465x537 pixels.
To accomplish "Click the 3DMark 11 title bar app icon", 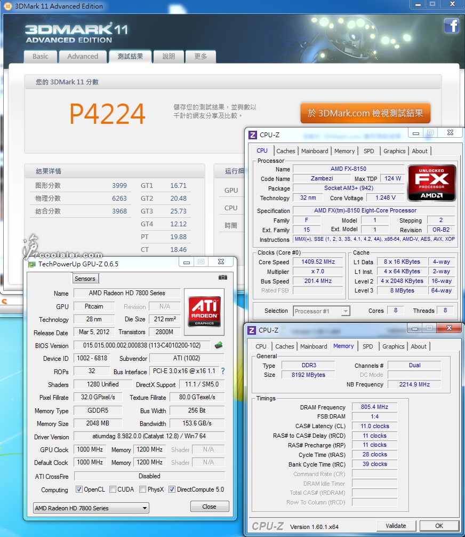I will click(x=7, y=6).
